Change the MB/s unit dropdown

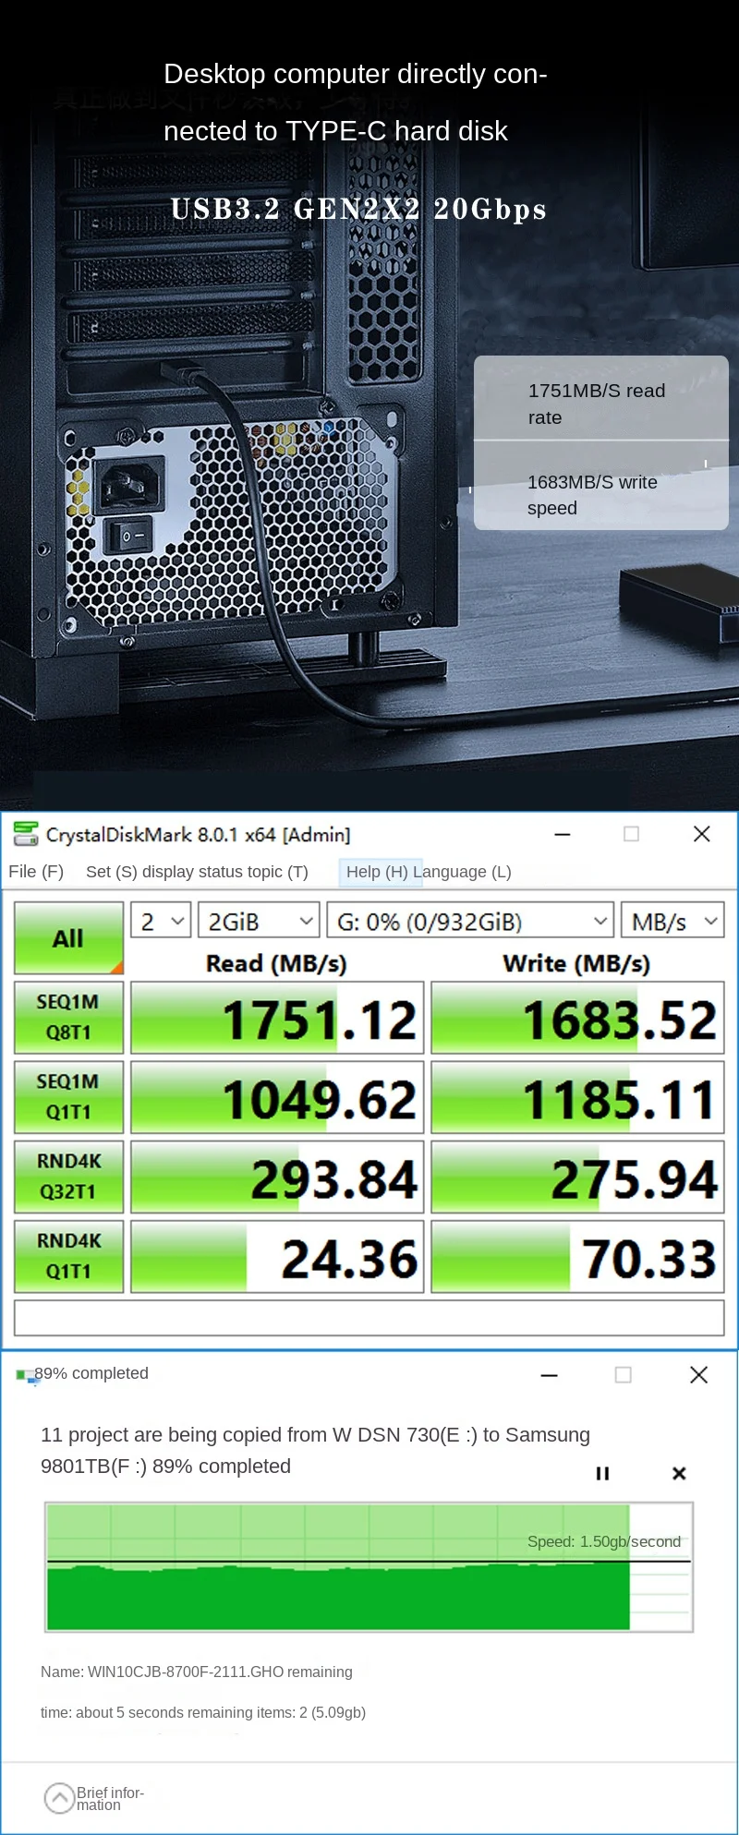point(672,921)
